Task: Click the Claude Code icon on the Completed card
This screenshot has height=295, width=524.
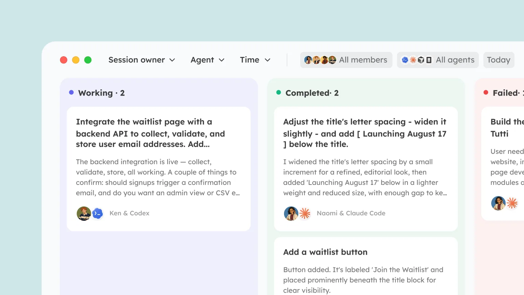Action: click(305, 214)
